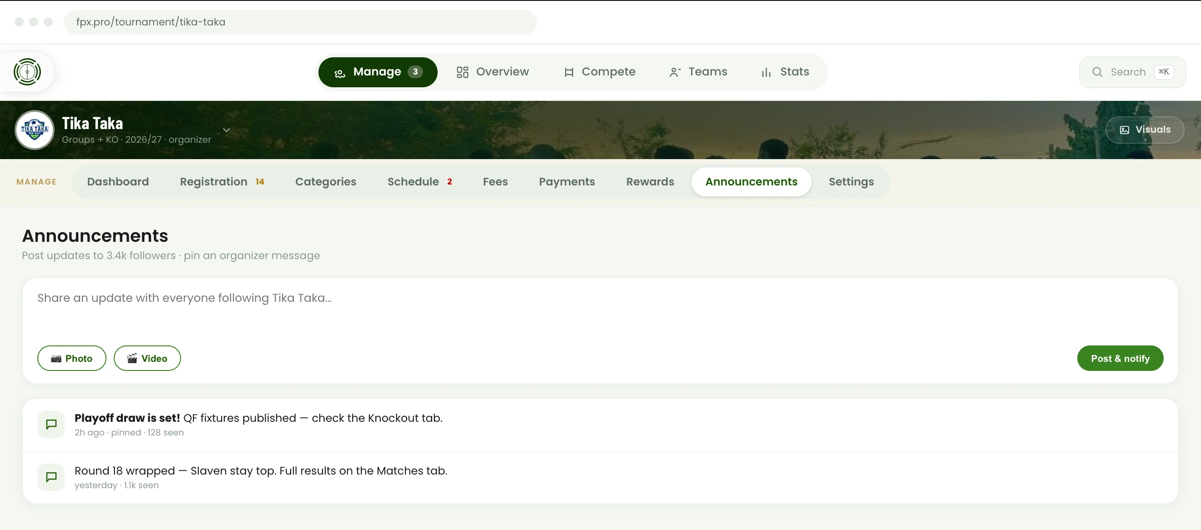Click the Manage badge showing 3
This screenshot has width=1201, height=530.
[x=415, y=72]
